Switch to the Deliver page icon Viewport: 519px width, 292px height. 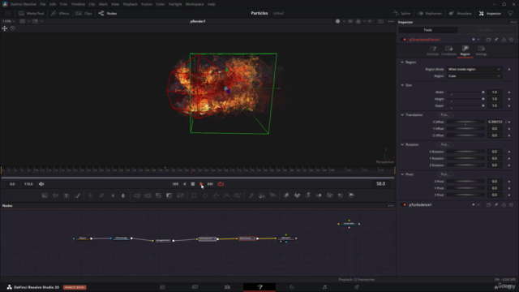click(x=357, y=287)
